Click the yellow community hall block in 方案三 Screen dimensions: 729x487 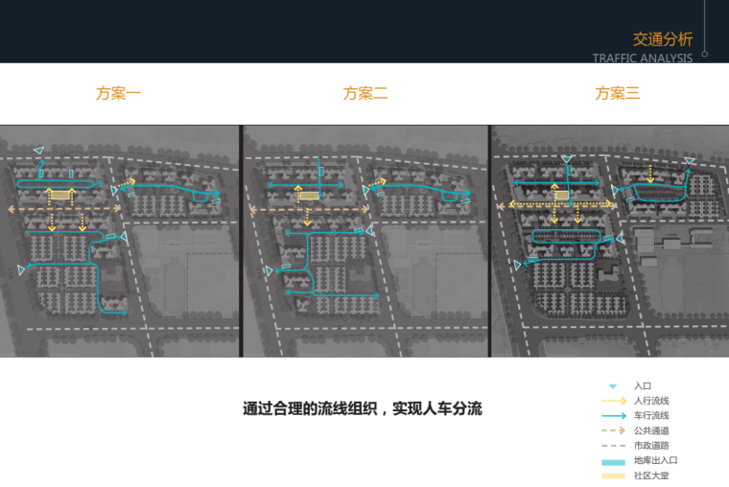pos(562,196)
